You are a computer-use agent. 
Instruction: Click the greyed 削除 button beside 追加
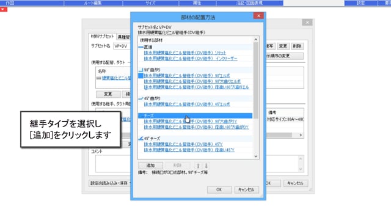(x=178, y=166)
